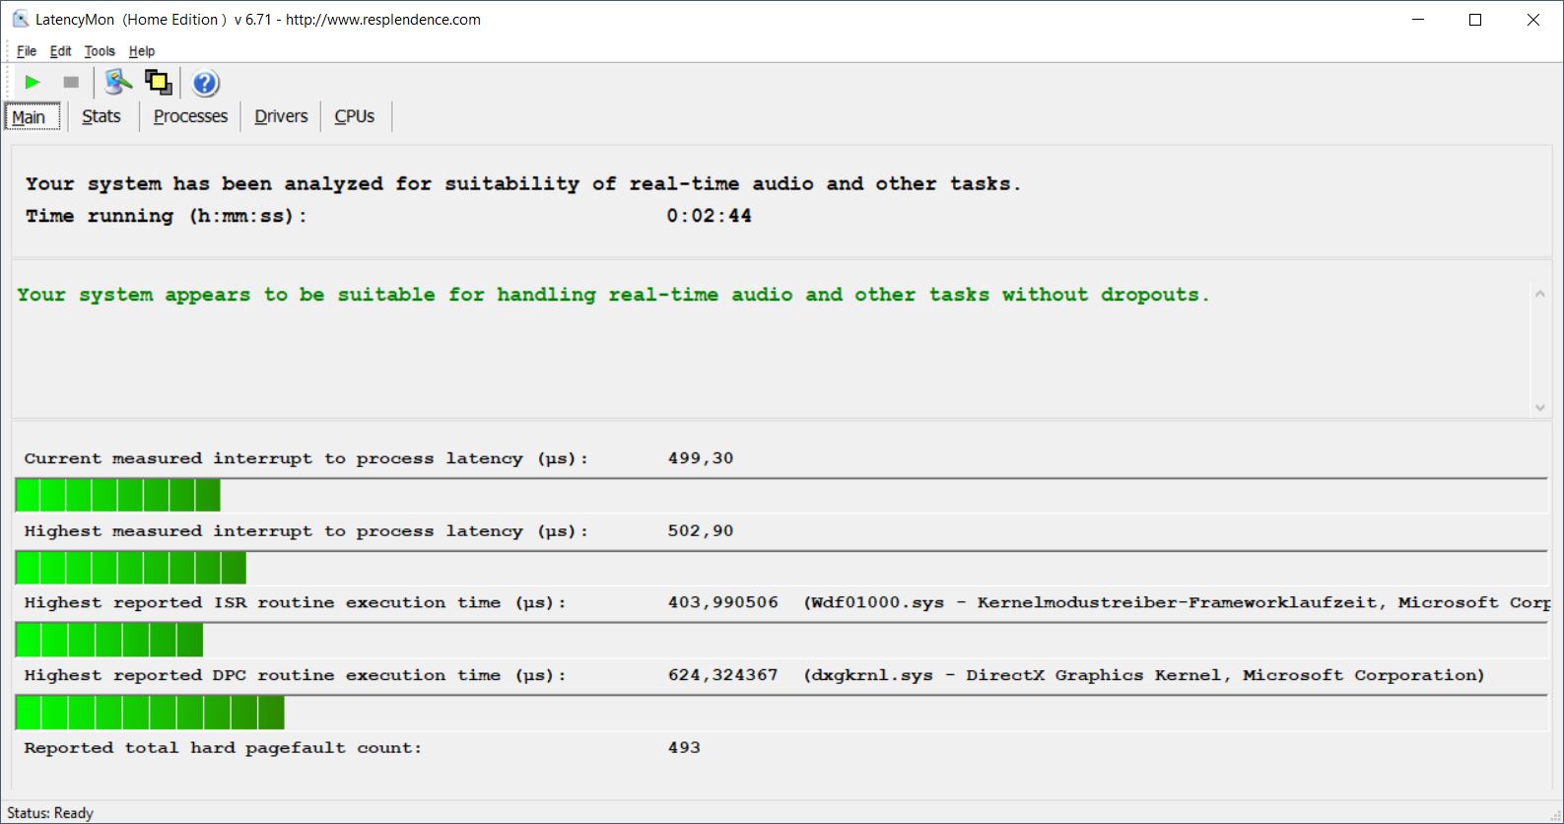Start latency monitoring with the green play button
Viewport: 1564px width, 824px height.
tap(33, 83)
